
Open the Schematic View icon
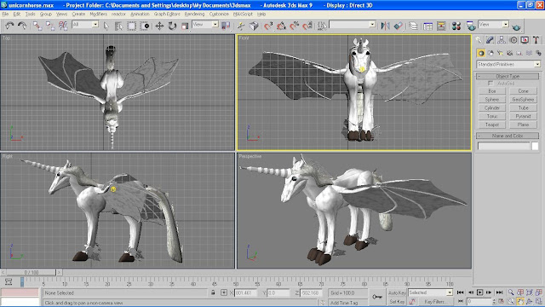(441, 26)
